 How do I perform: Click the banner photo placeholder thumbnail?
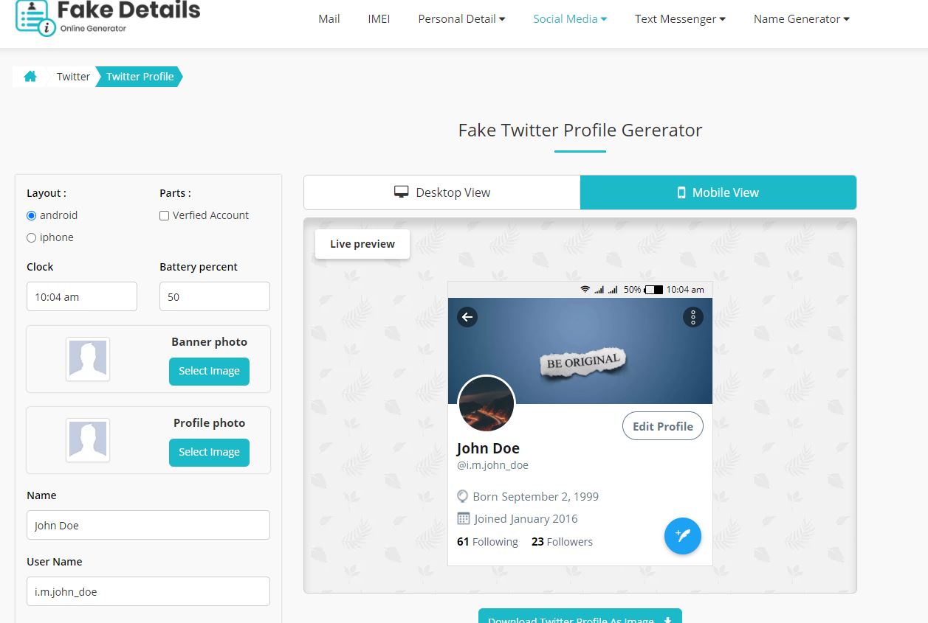point(88,359)
